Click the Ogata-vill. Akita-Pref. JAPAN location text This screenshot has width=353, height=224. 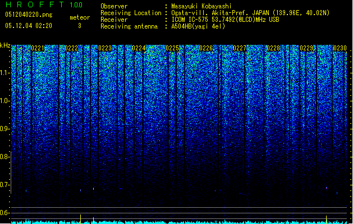click(x=250, y=13)
